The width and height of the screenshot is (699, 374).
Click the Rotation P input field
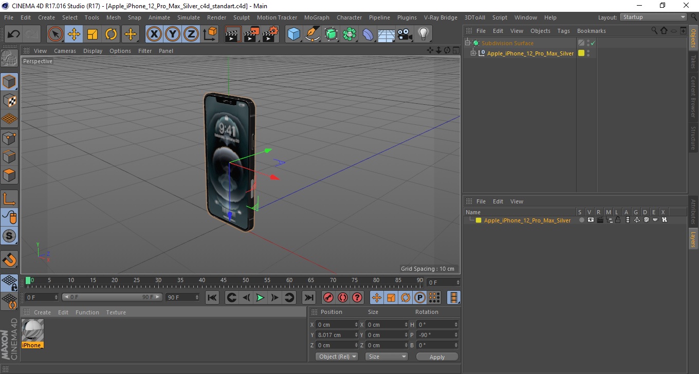coord(437,335)
